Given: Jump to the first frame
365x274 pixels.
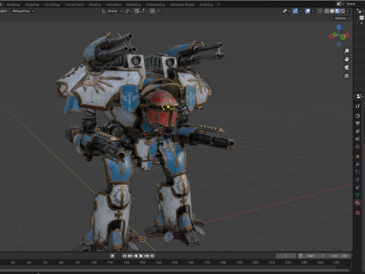Looking at the screenshot, I should tap(125, 256).
